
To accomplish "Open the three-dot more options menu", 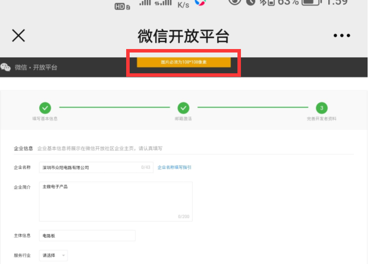I will point(342,36).
